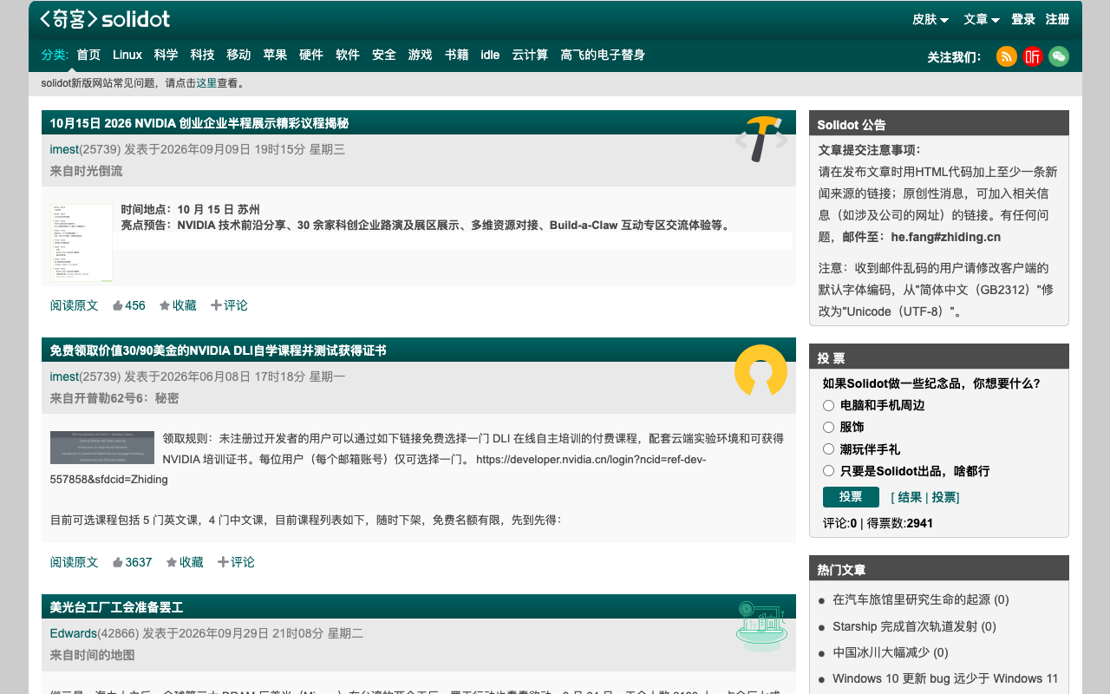Open article title 美光台工厂工会准备罢工
The image size is (1110, 694).
point(116,607)
